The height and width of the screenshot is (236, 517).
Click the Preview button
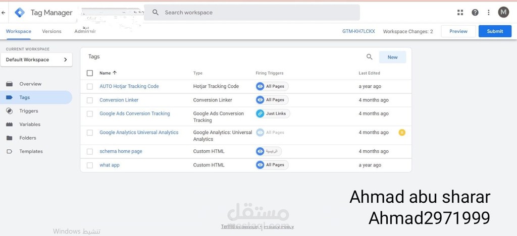[x=458, y=31]
